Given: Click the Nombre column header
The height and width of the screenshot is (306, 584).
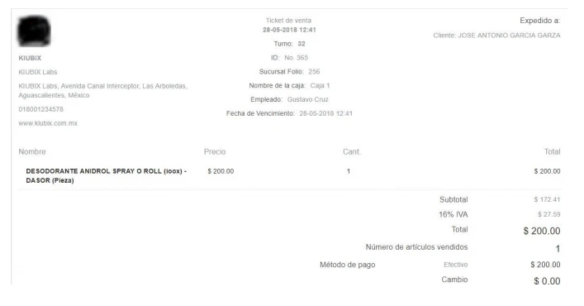Looking at the screenshot, I should [x=32, y=151].
